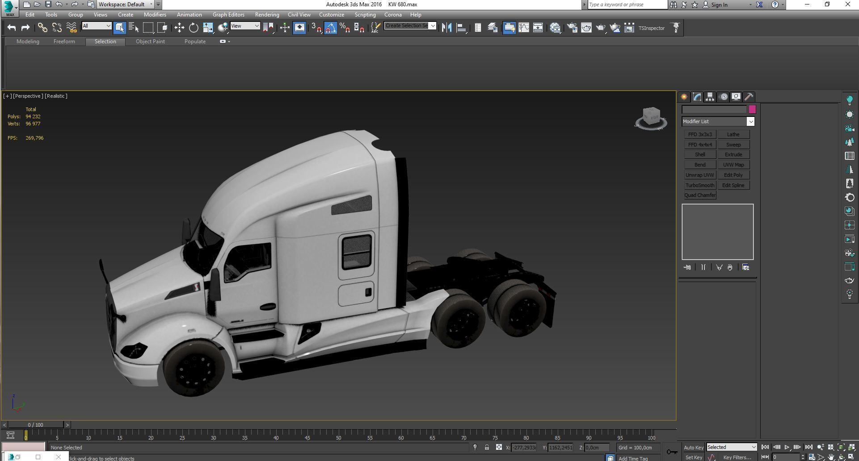Click the TSInspector toolbar button
Screen dimensions: 859x461
(651, 28)
